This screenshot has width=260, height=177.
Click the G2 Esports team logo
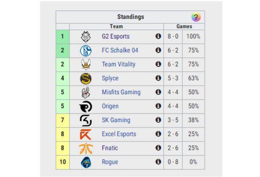pos(86,37)
